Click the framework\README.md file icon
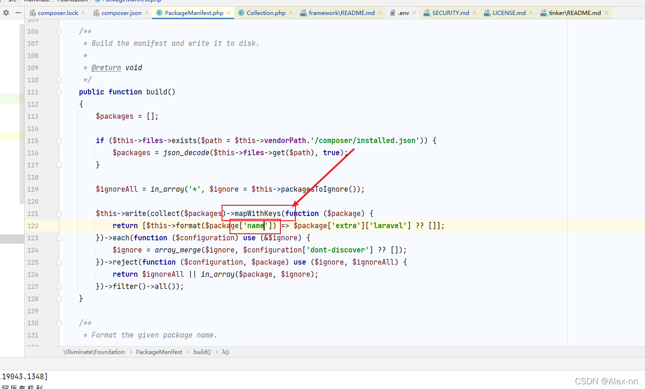The width and height of the screenshot is (645, 389). pyautogui.click(x=304, y=13)
